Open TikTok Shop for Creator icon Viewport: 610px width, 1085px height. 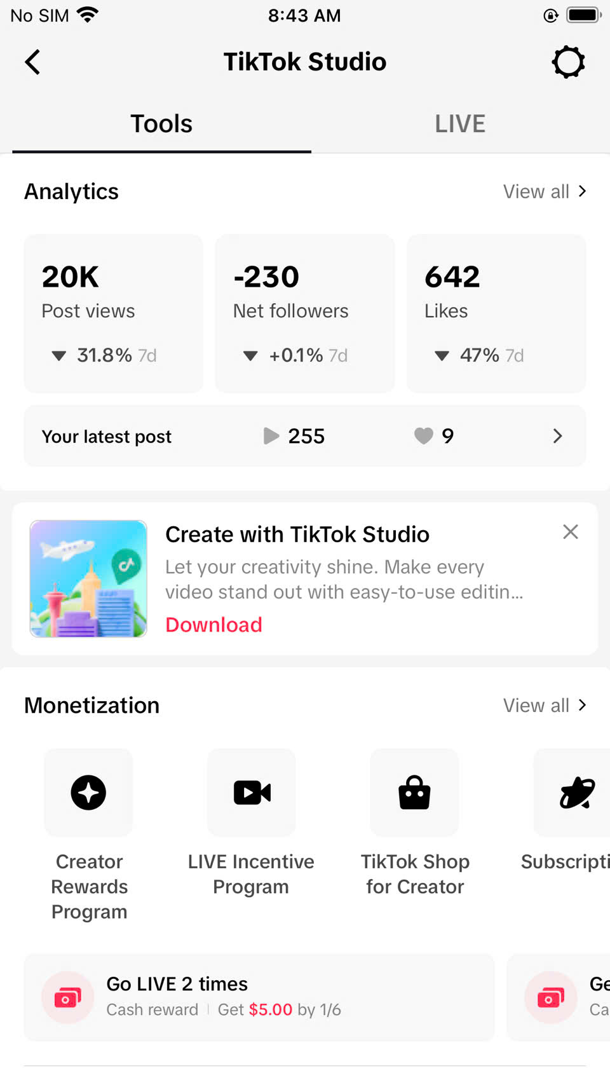pos(414,793)
